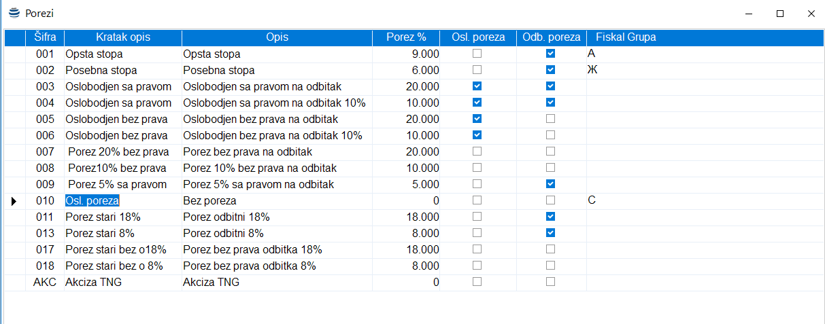Toggle Odb. poreza for Porez stari 18%

[551, 217]
